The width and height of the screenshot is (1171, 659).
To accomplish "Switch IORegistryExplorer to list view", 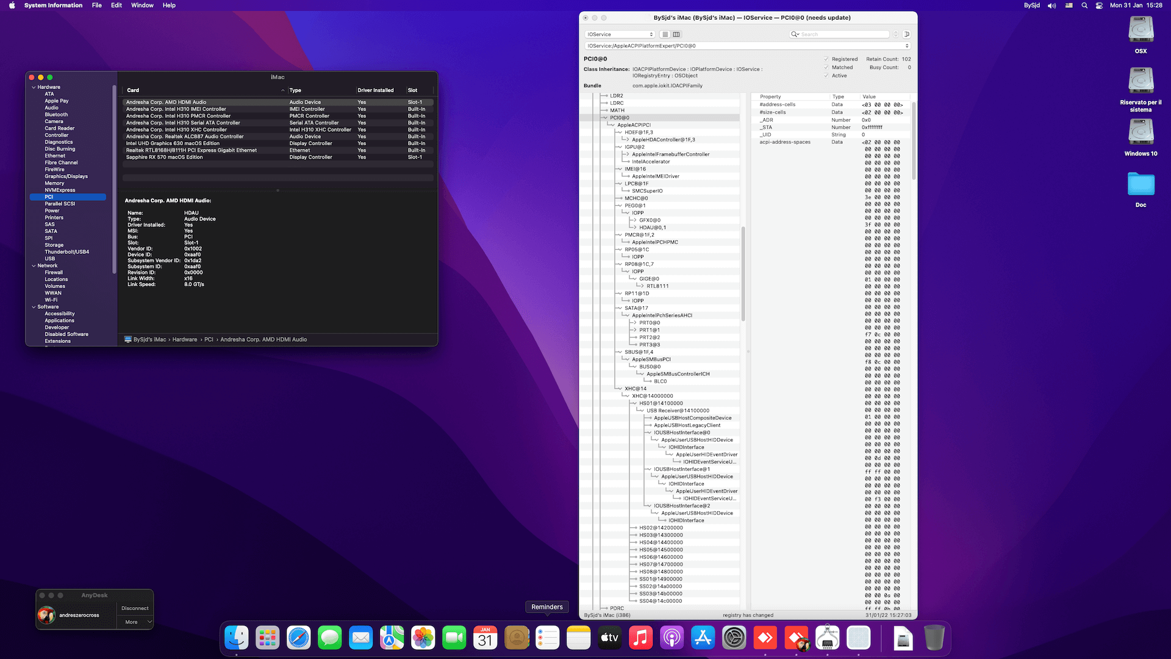I will click(x=665, y=34).
